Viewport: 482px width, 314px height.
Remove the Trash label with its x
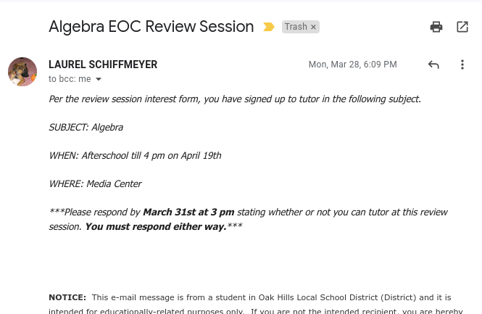[313, 27]
